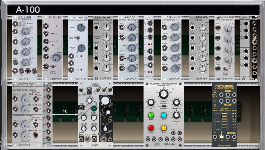Screen dimensions: 265x150
Task: Adjust the PW knob on A-110 VCO
Action: (x=26, y=52)
